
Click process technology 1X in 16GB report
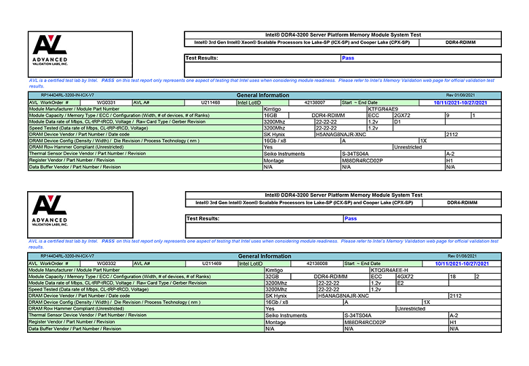click(423, 141)
